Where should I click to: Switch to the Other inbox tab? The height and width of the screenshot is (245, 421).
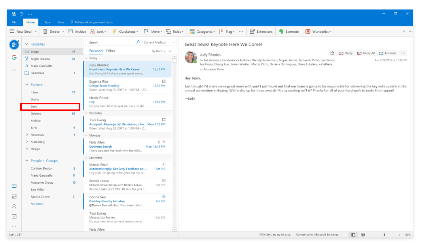click(x=111, y=51)
